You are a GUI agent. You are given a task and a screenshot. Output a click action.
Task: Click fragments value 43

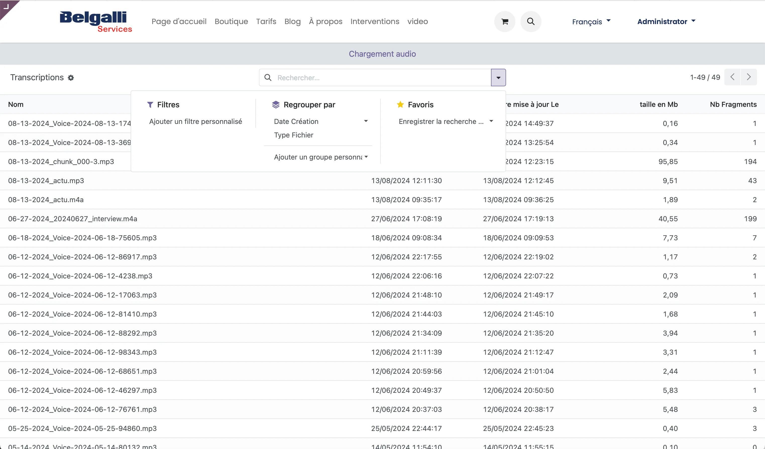[x=752, y=180]
